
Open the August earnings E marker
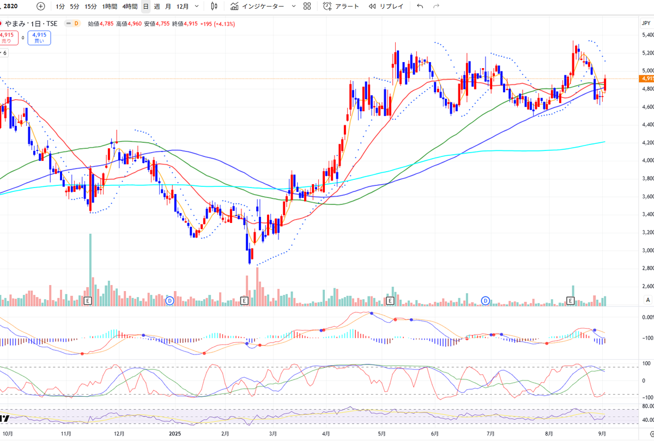(571, 300)
